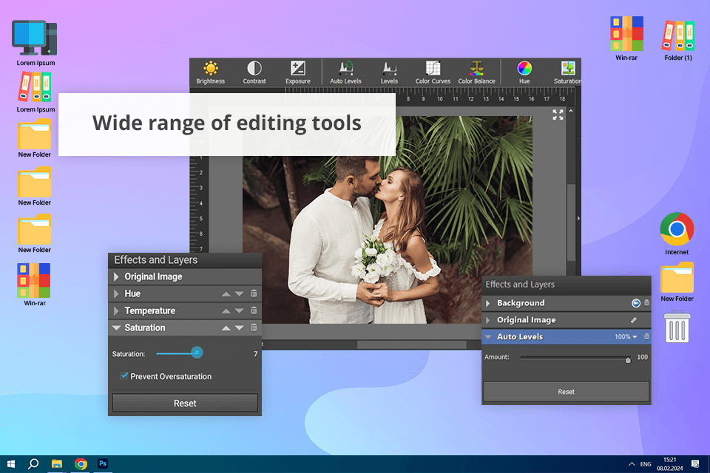Click the side panel collapse arrow right of the canvas
Image resolution: width=710 pixels, height=473 pixels.
pos(578,218)
